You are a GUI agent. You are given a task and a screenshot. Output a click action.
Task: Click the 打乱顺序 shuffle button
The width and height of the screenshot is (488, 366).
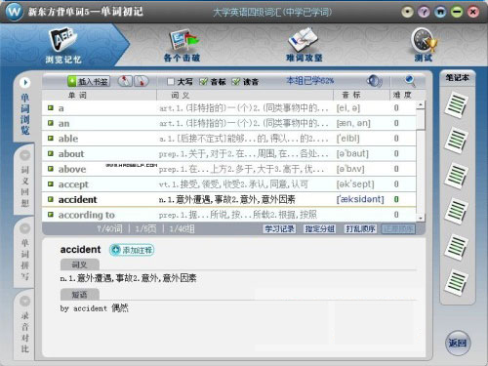coord(360,228)
